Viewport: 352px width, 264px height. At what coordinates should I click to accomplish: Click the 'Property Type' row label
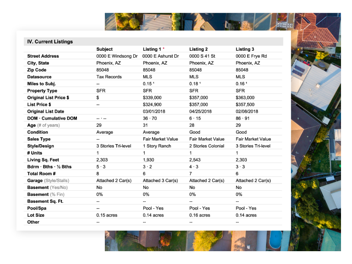[42, 91]
